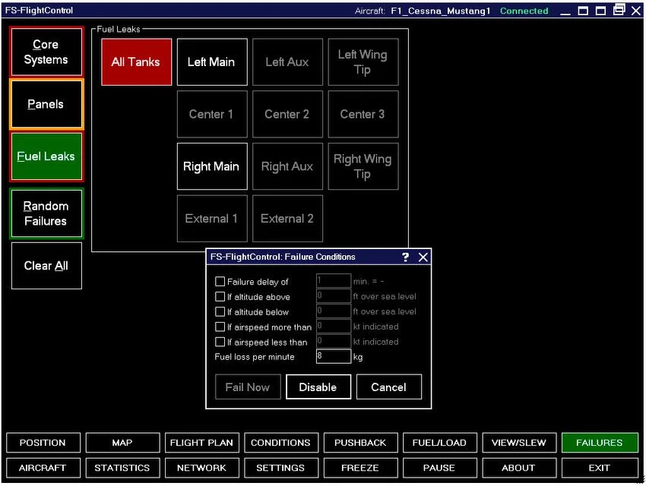This screenshot has width=646, height=486.
Task: Activate the PAUSE function
Action: (x=440, y=468)
